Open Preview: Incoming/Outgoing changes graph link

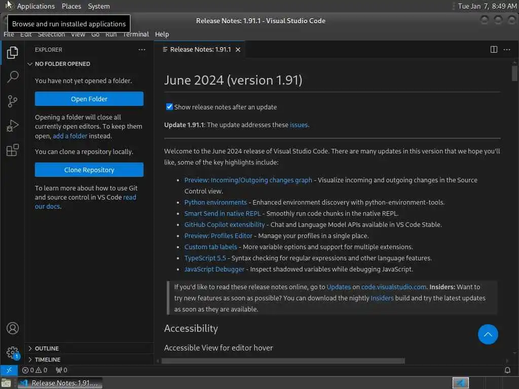248,180
